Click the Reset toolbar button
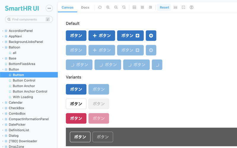Image resolution: width=237 pixels, height=148 pixels. coord(164,7)
